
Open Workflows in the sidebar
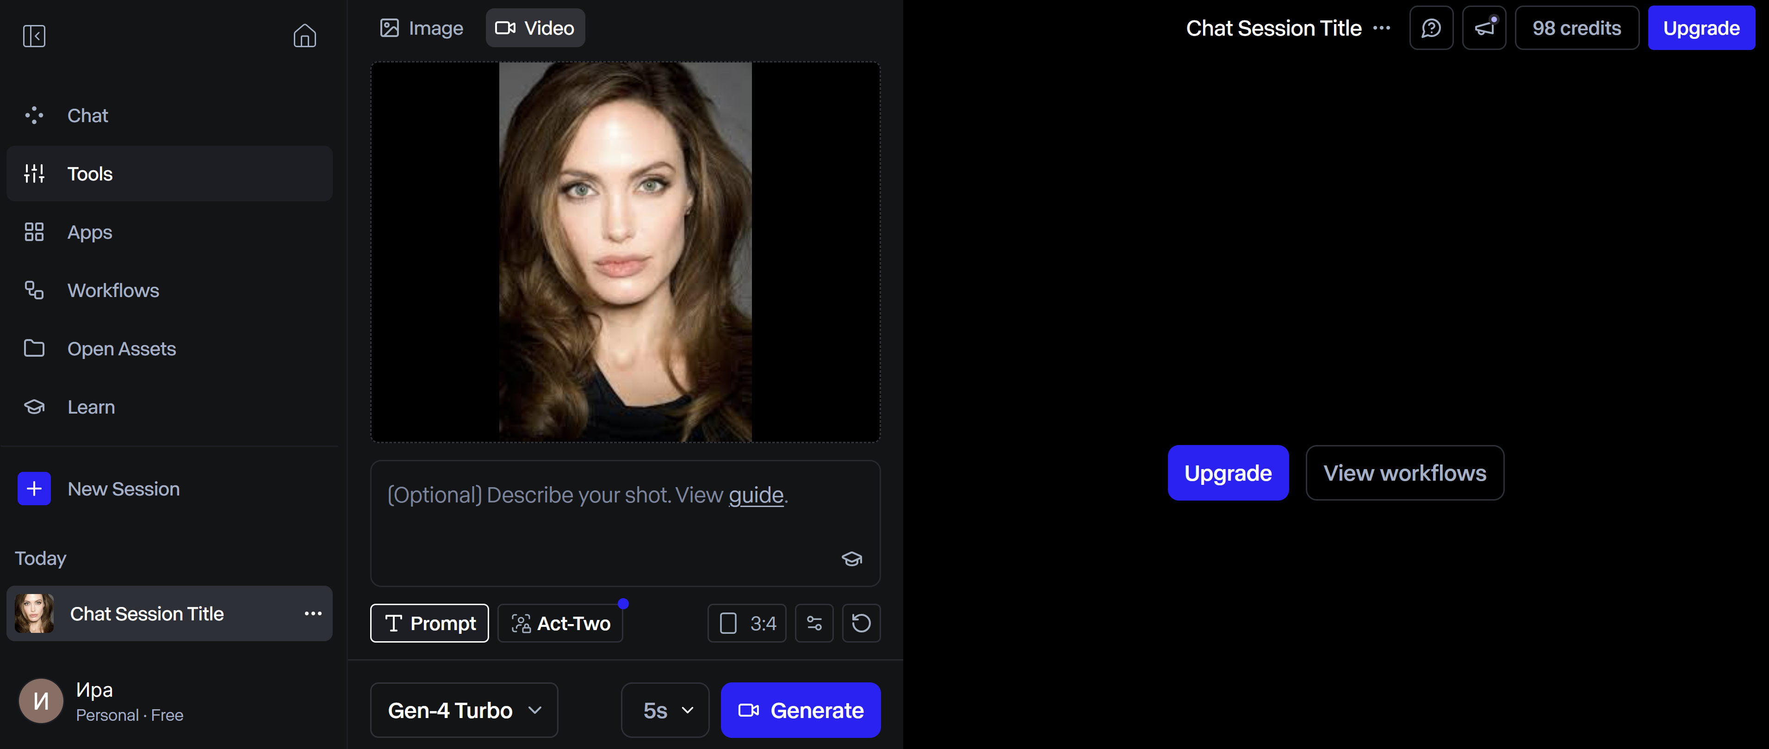point(112,291)
